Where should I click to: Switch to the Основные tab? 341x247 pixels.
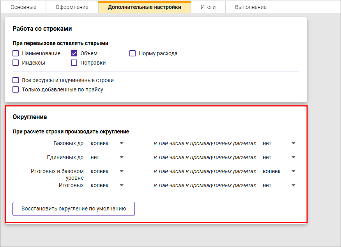[x=23, y=7]
